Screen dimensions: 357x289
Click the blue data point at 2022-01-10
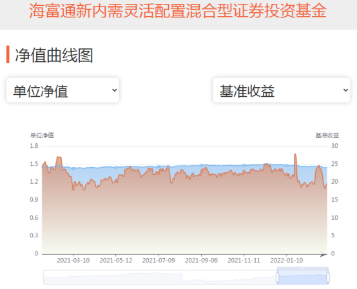(x=287, y=166)
